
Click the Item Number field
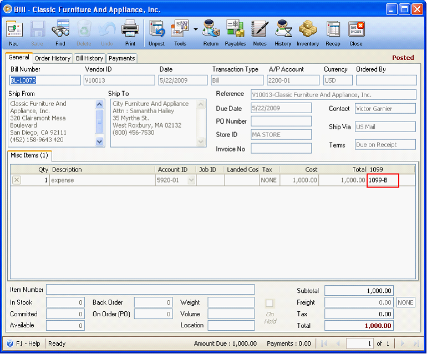150,290
